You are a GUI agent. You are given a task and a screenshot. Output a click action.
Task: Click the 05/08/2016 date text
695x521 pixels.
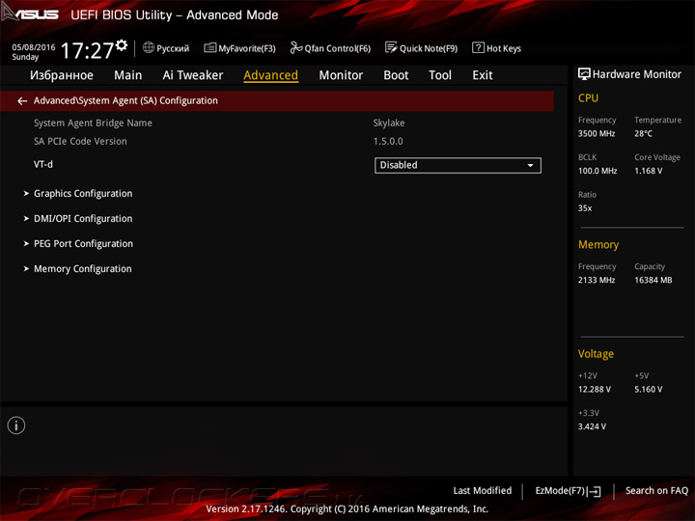point(33,47)
